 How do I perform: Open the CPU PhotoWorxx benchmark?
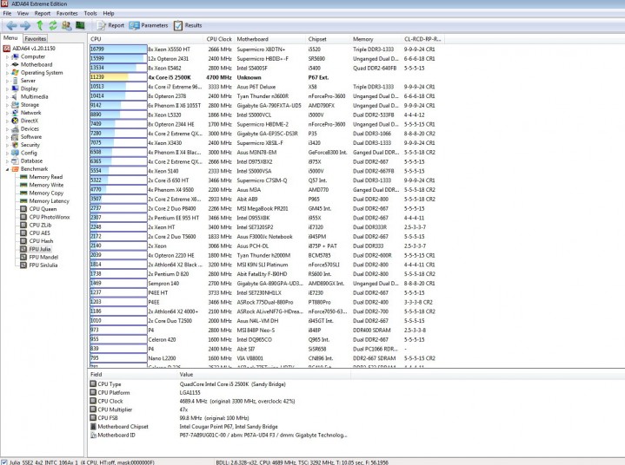coord(45,217)
